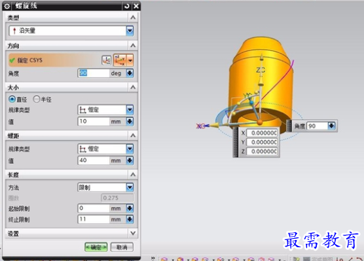Screen dimensions: 364x261
Task: Open 螺距 规律类型 dropdown
Action: tap(130, 149)
